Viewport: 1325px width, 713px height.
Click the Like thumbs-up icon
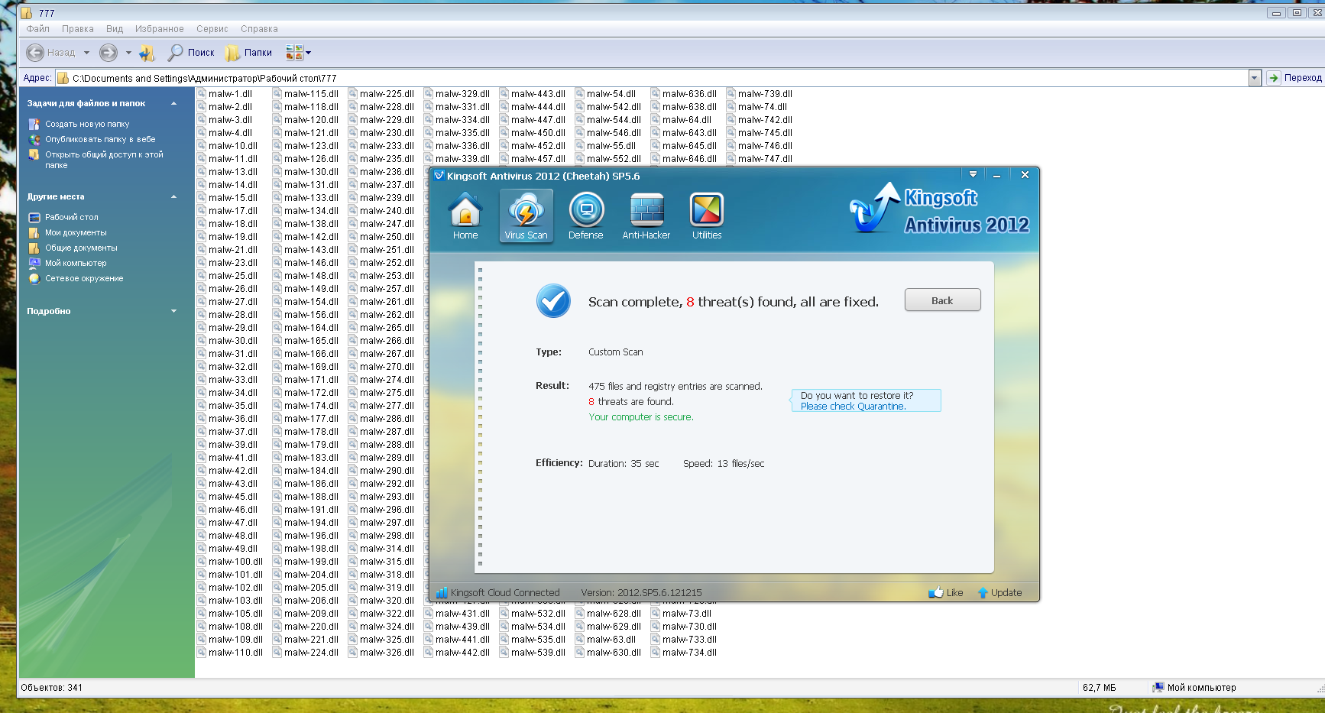click(935, 592)
